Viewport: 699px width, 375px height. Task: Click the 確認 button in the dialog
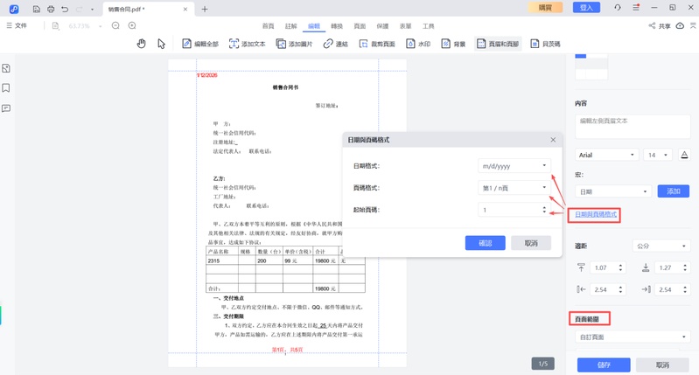point(485,243)
